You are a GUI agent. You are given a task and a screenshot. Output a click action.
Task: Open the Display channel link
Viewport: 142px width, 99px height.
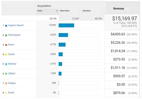(x=12, y=83)
